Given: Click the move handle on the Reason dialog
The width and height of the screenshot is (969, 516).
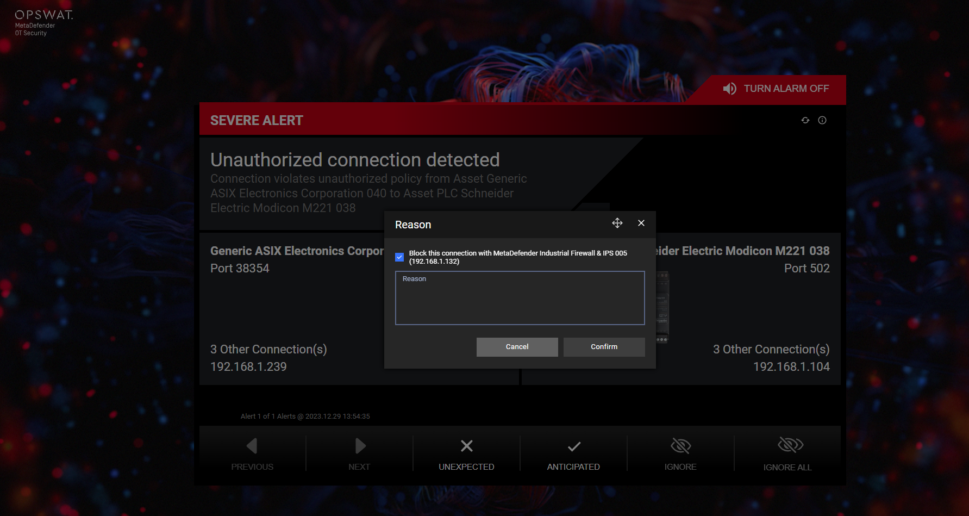Looking at the screenshot, I should (617, 223).
